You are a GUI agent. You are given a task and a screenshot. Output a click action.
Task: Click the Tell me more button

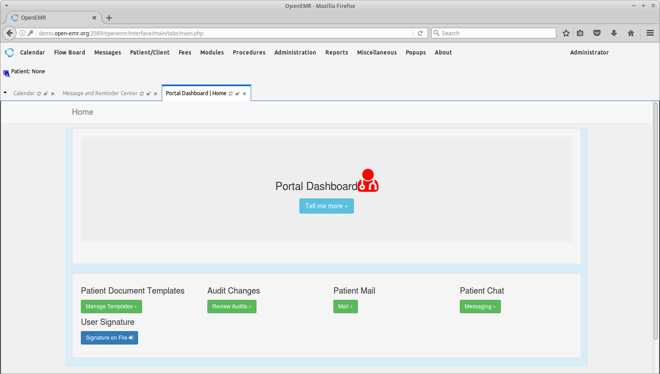(x=327, y=206)
